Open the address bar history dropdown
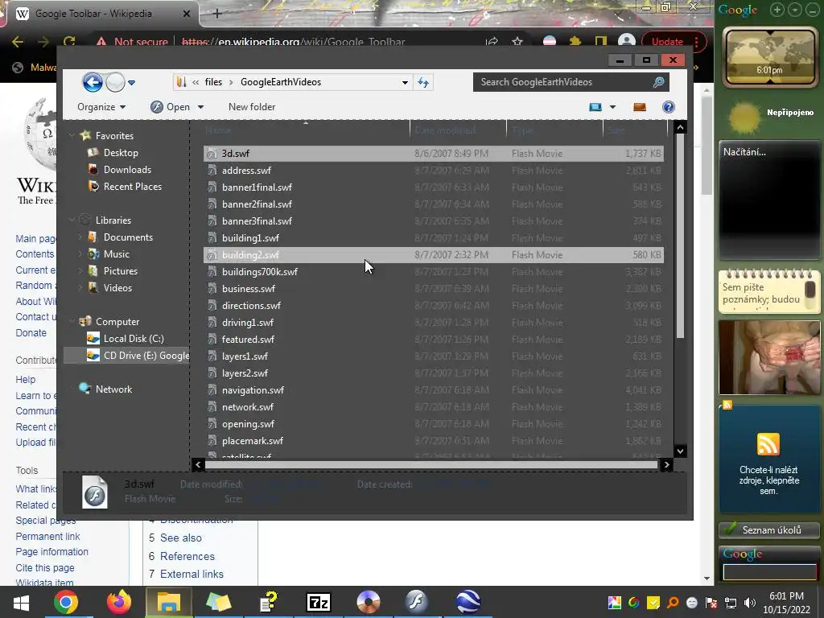Viewport: 824px width, 618px height. (405, 83)
